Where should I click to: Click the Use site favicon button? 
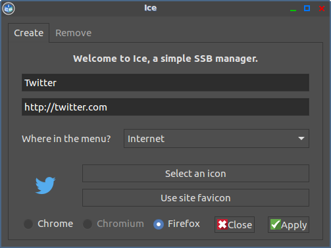pos(195,198)
